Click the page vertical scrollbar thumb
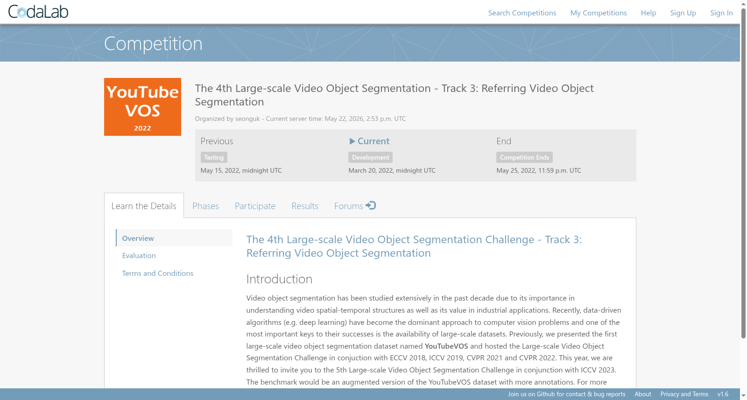Viewport: 747px width, 400px height. pos(743,173)
